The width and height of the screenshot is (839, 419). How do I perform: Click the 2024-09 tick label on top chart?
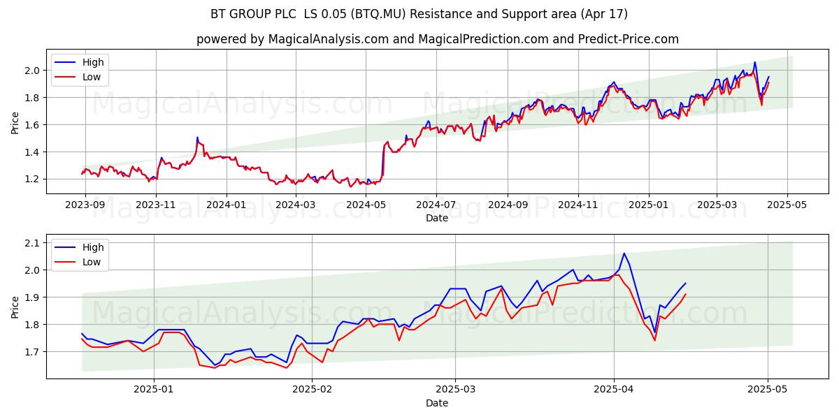508,205
